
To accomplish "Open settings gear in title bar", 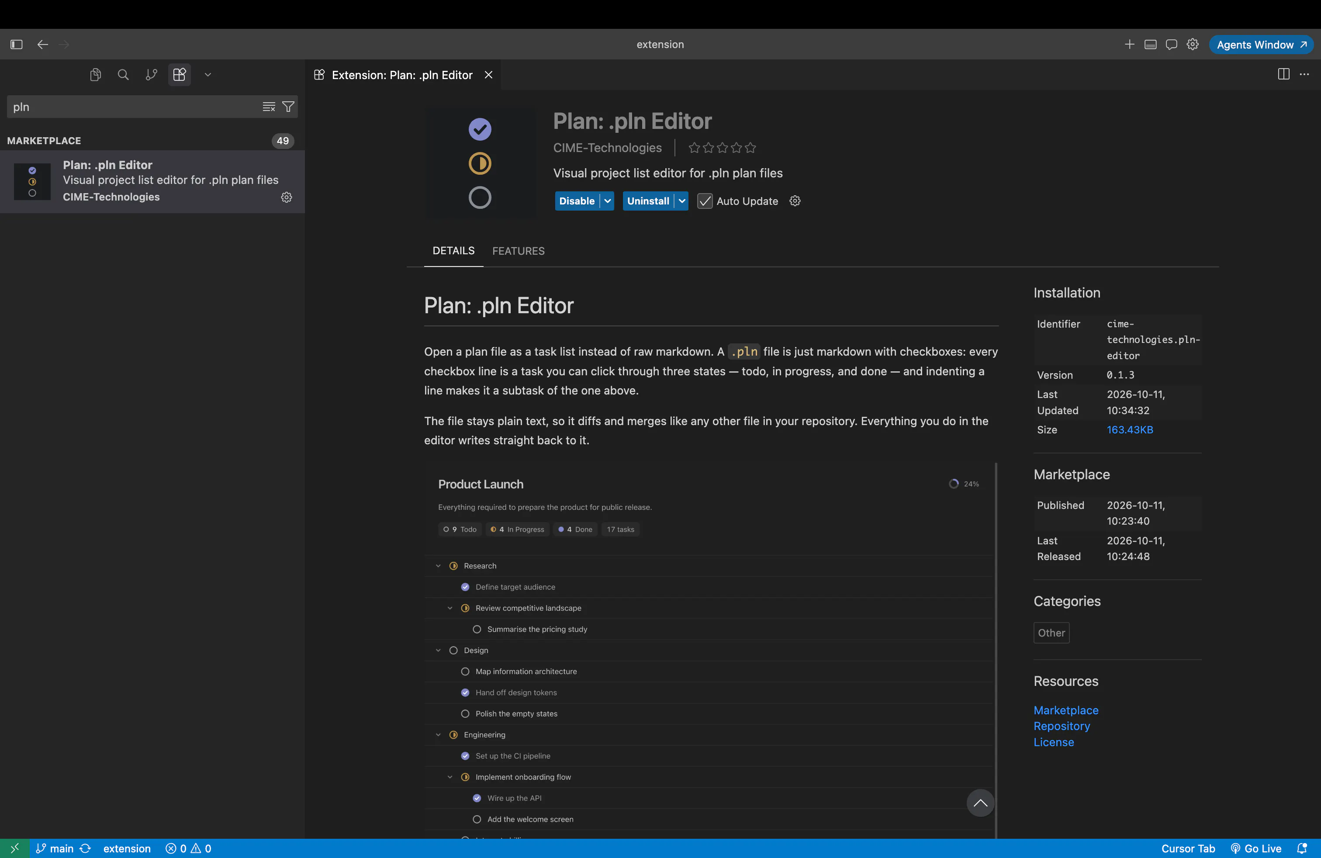I will point(1193,45).
